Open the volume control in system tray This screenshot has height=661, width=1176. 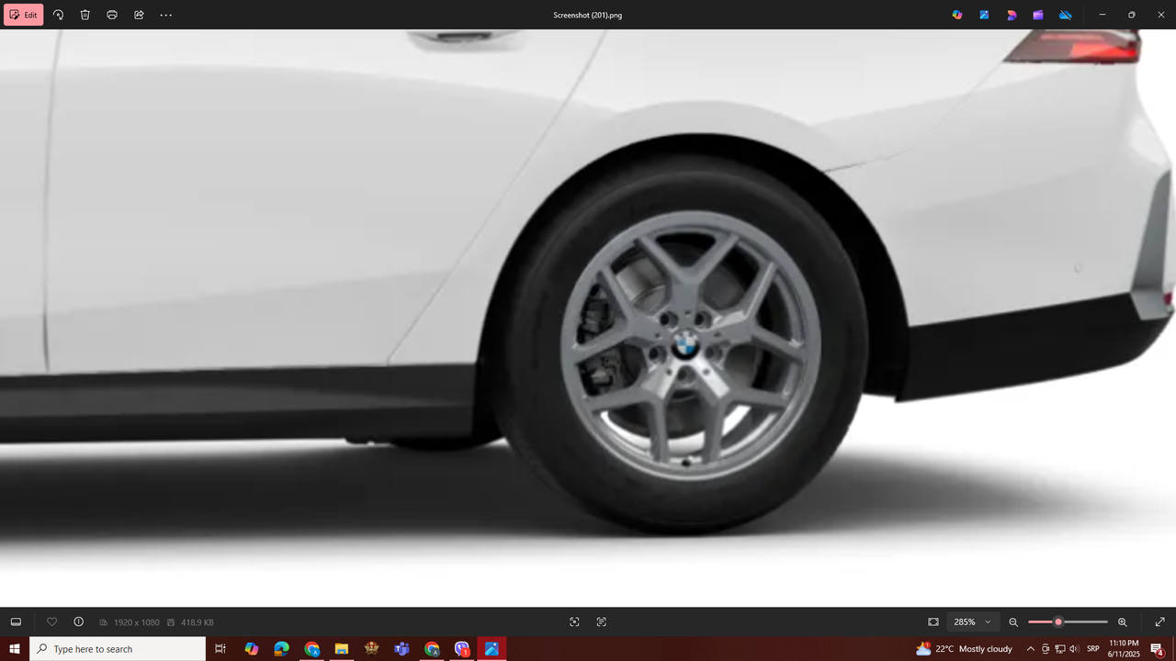click(1074, 649)
